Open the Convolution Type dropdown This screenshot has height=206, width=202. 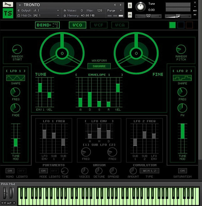[x=149, y=171]
